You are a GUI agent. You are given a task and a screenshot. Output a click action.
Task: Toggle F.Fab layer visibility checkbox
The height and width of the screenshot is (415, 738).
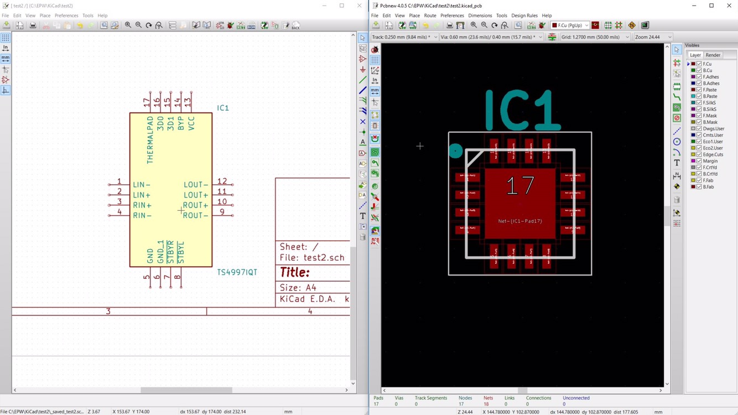[x=699, y=180]
